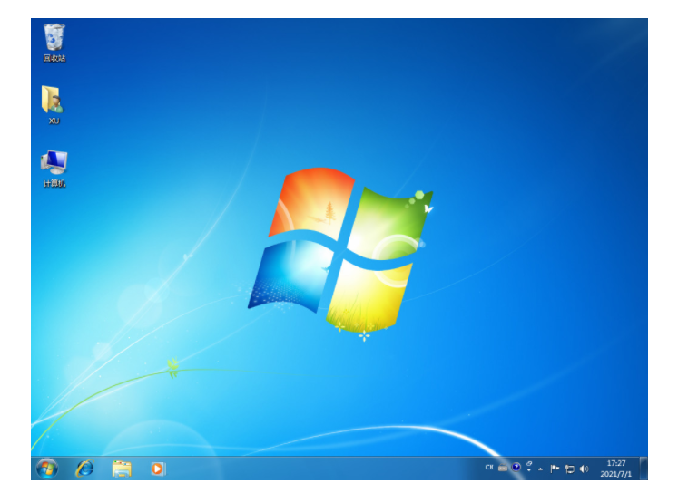Click the Show desktop button strip
This screenshot has width=688, height=493.
644,468
